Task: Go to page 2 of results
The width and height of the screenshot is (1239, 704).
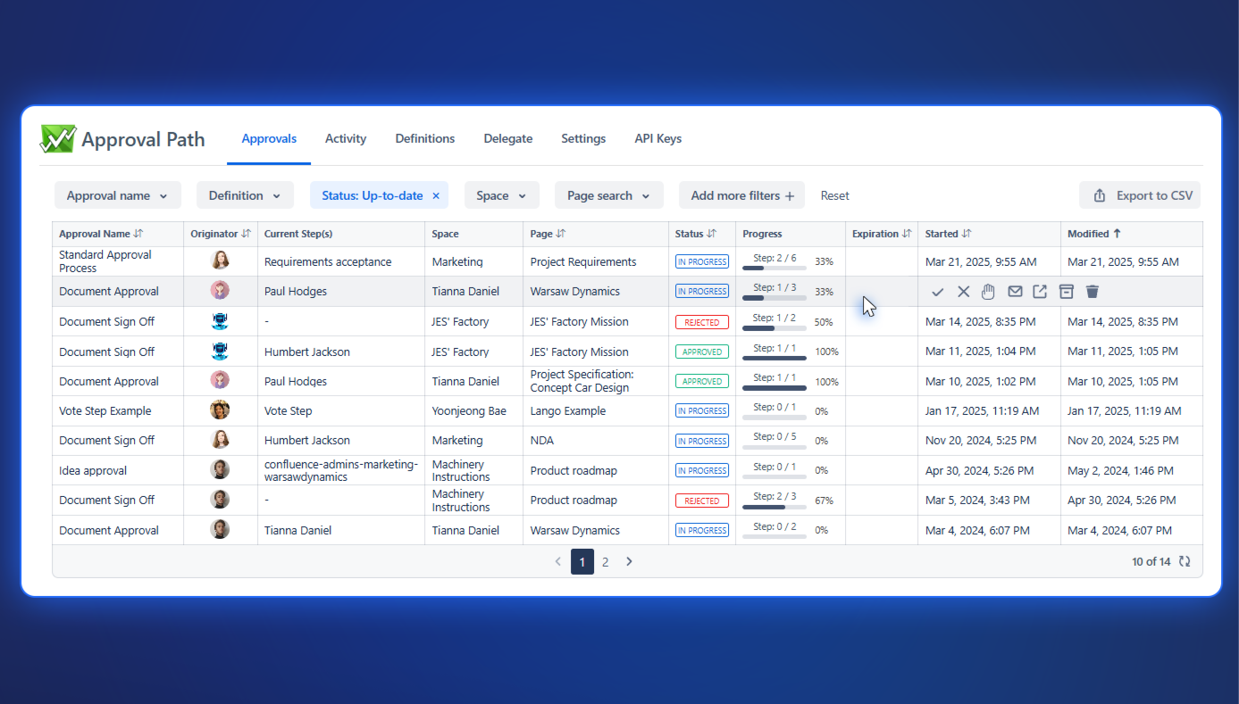Action: (606, 561)
